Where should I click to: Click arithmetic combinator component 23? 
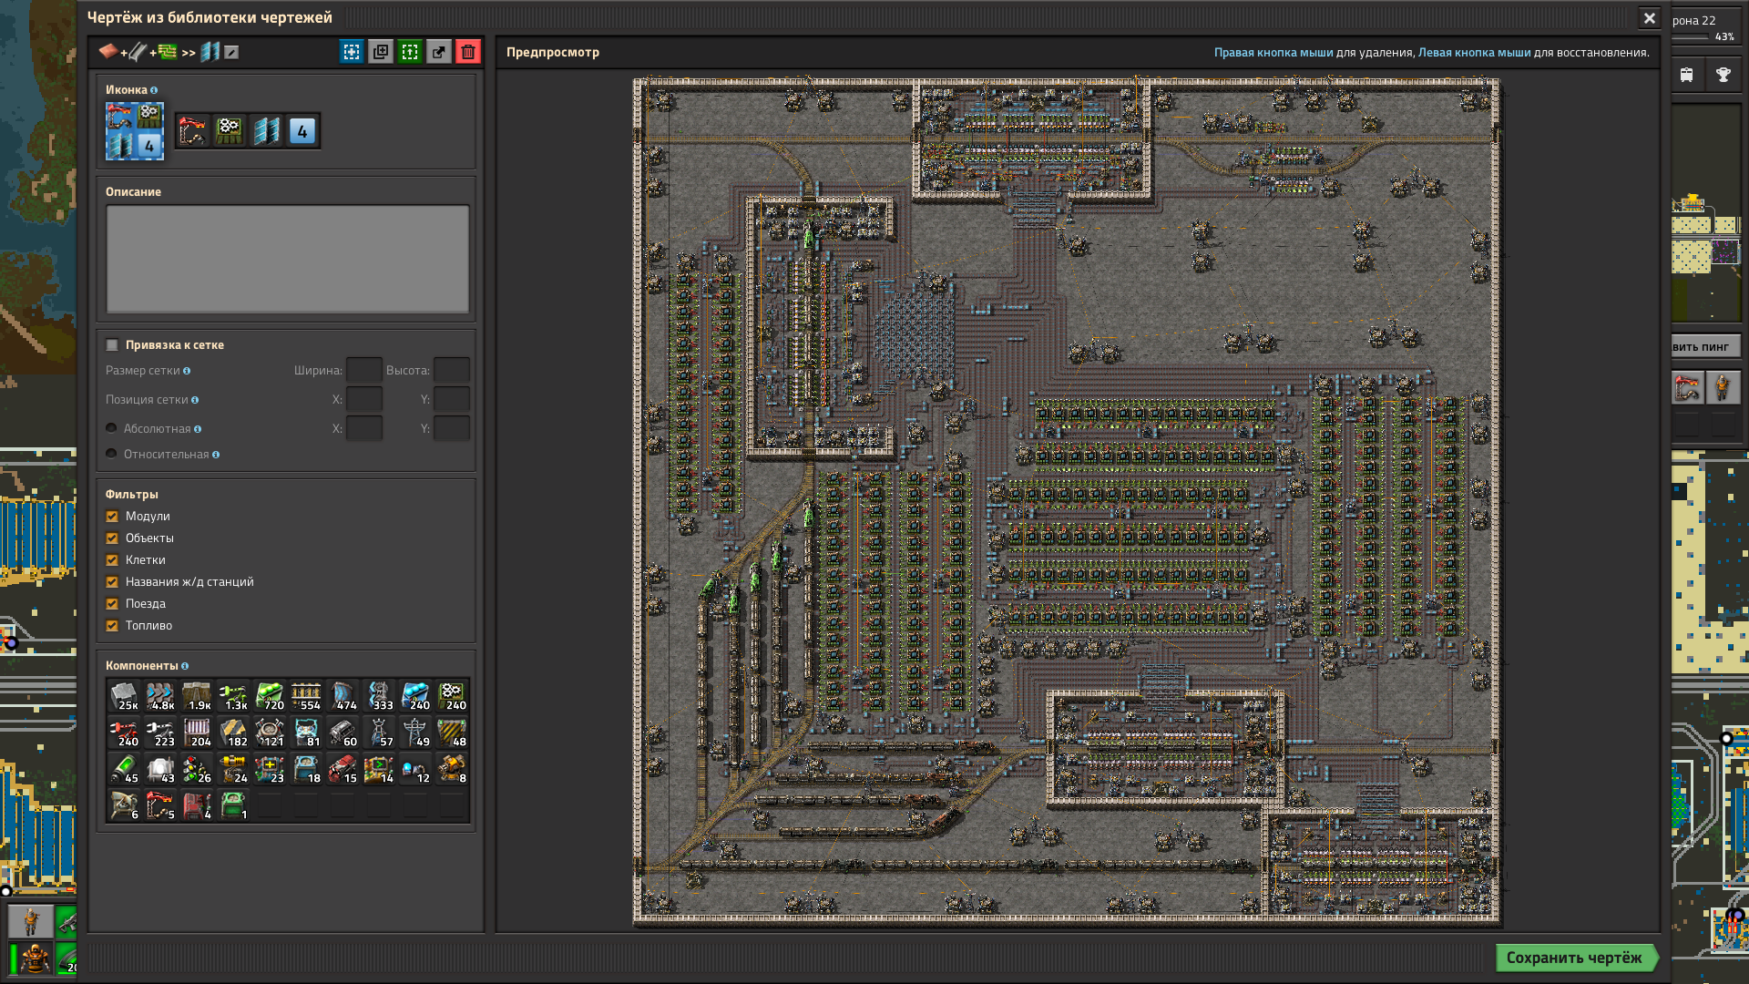point(270,769)
